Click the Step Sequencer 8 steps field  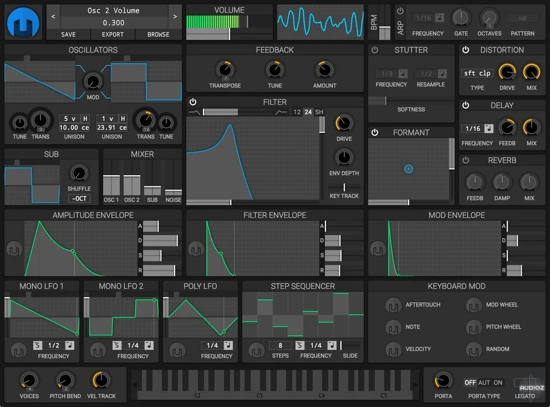(x=280, y=345)
